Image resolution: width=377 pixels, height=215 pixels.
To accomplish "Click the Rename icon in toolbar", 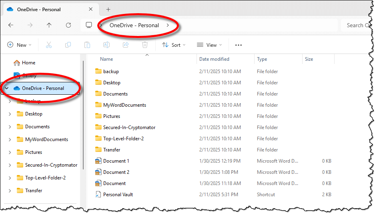I will (x=106, y=45).
